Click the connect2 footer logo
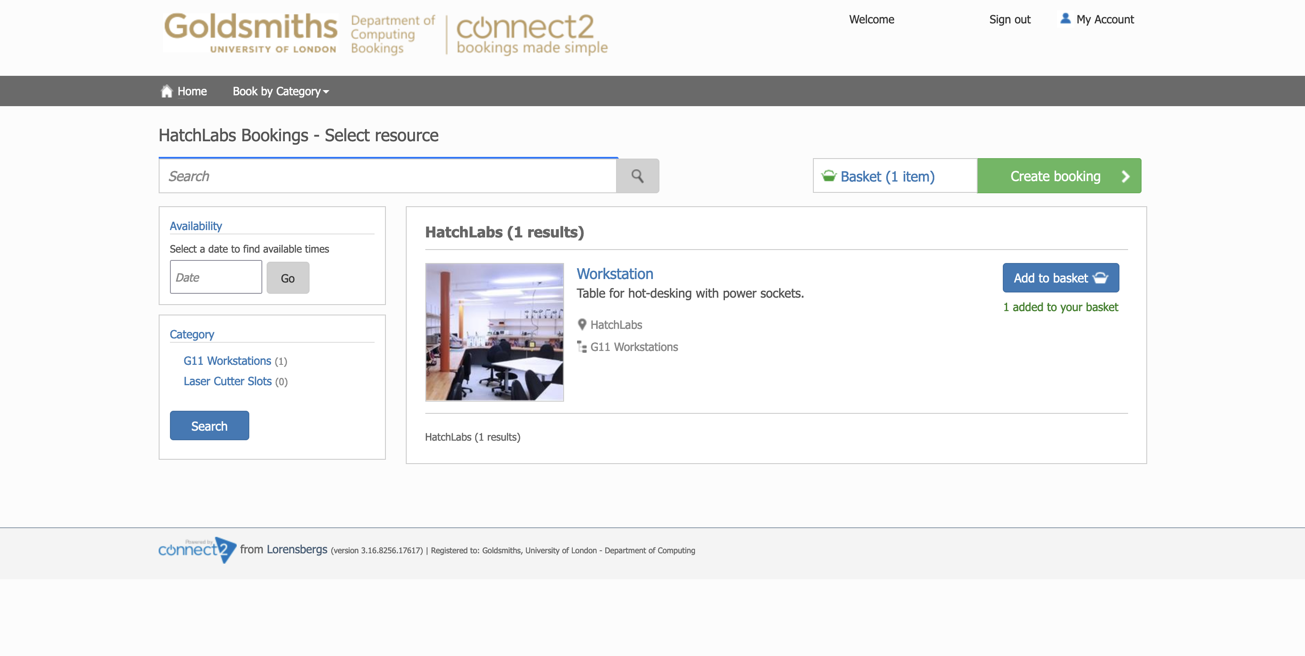 click(197, 550)
